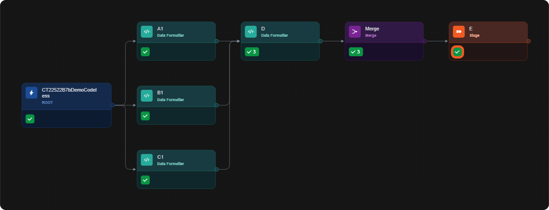Viewport: 549px width, 210px height.
Task: Select the B1 node title text
Action: point(160,93)
